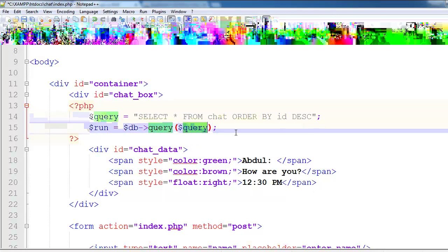
Task: Collapse the container div fold on line 11
Action: (27, 84)
